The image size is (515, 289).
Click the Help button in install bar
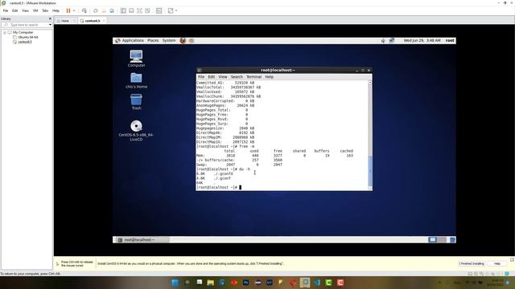coord(497,264)
